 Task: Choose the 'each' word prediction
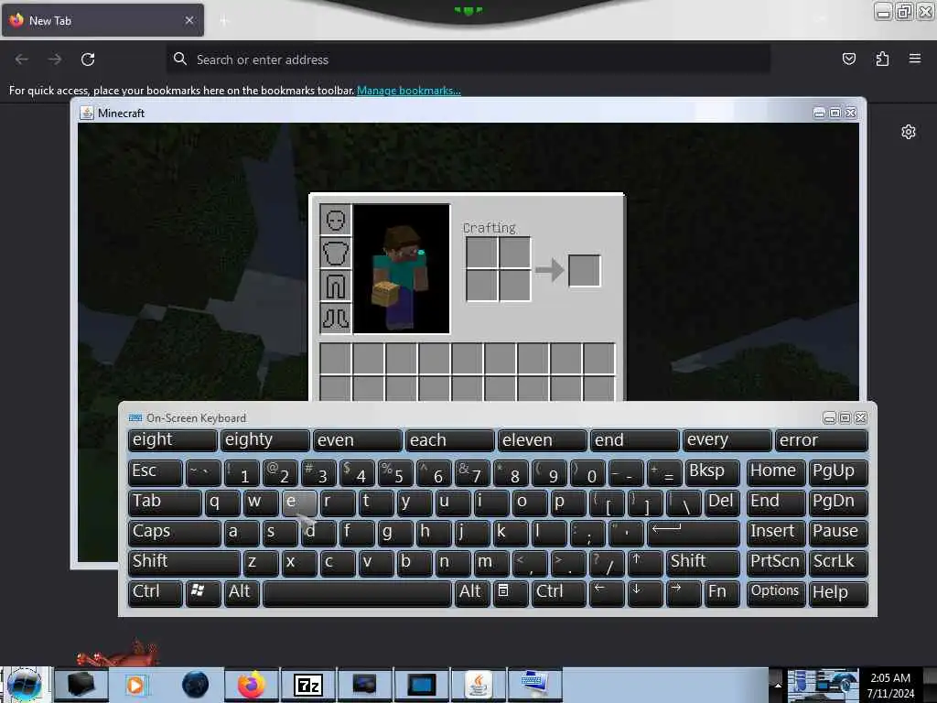449,440
